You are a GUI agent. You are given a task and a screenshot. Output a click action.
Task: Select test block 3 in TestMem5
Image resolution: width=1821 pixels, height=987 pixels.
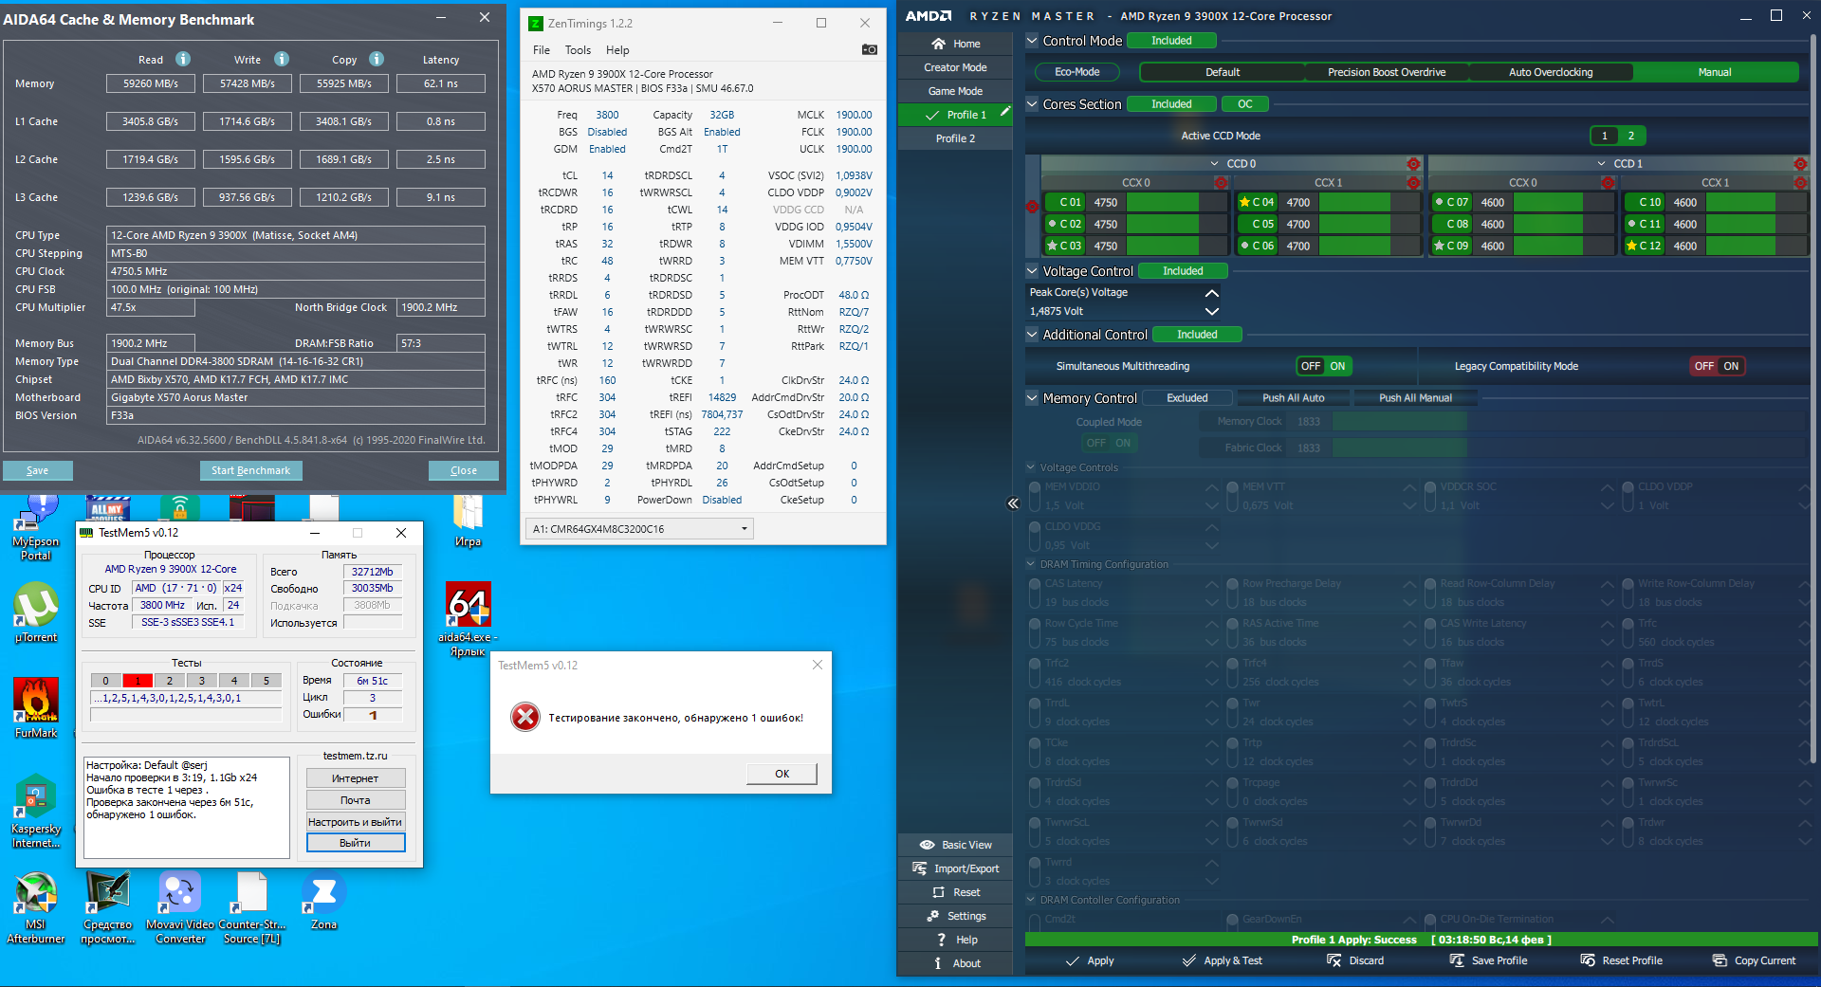[202, 680]
